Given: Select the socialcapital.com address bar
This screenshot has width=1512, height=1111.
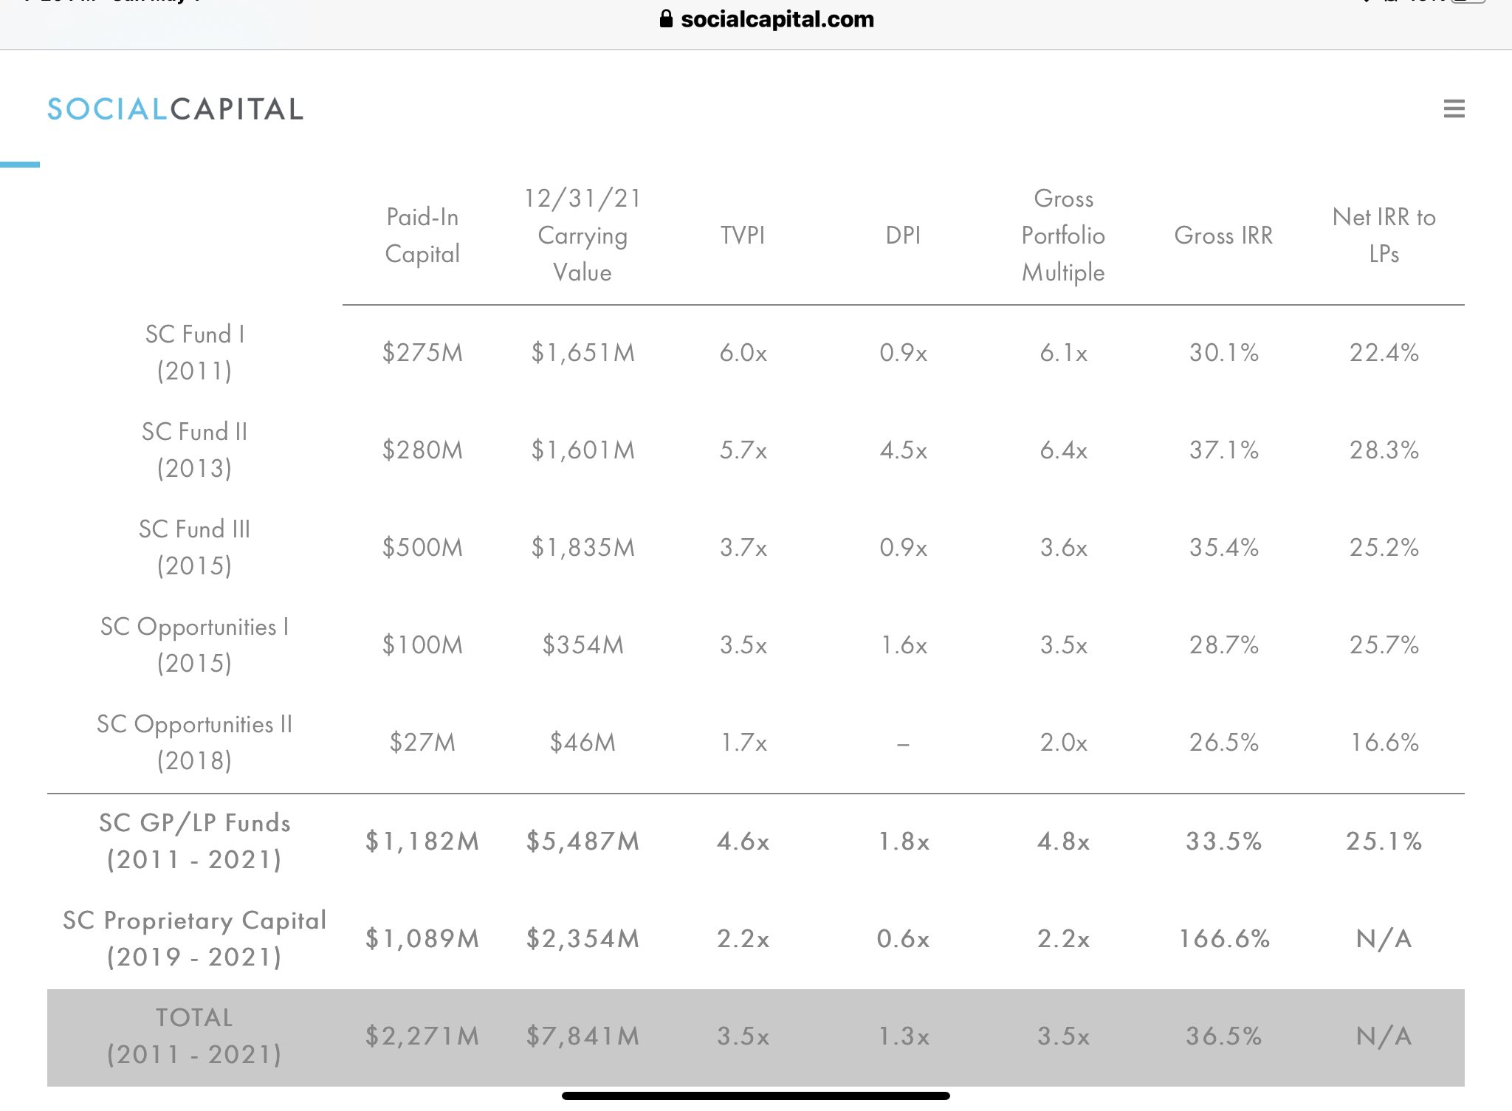Looking at the screenshot, I should [x=766, y=18].
